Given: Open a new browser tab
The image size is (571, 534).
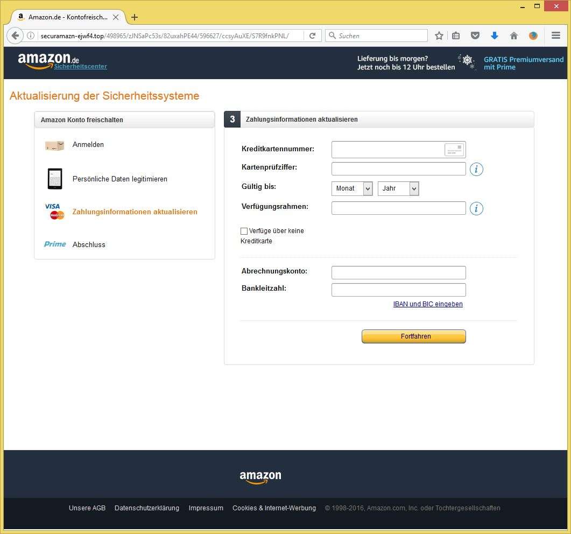Looking at the screenshot, I should coord(134,17).
